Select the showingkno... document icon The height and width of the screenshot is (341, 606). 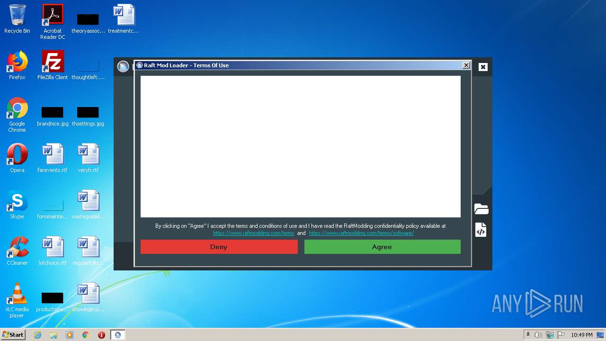pos(88,297)
